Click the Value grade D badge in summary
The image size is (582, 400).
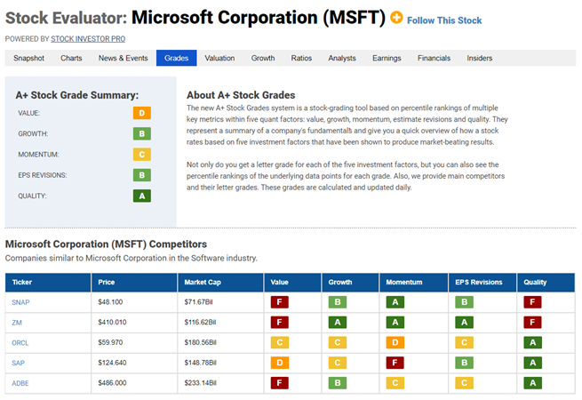[x=142, y=113]
